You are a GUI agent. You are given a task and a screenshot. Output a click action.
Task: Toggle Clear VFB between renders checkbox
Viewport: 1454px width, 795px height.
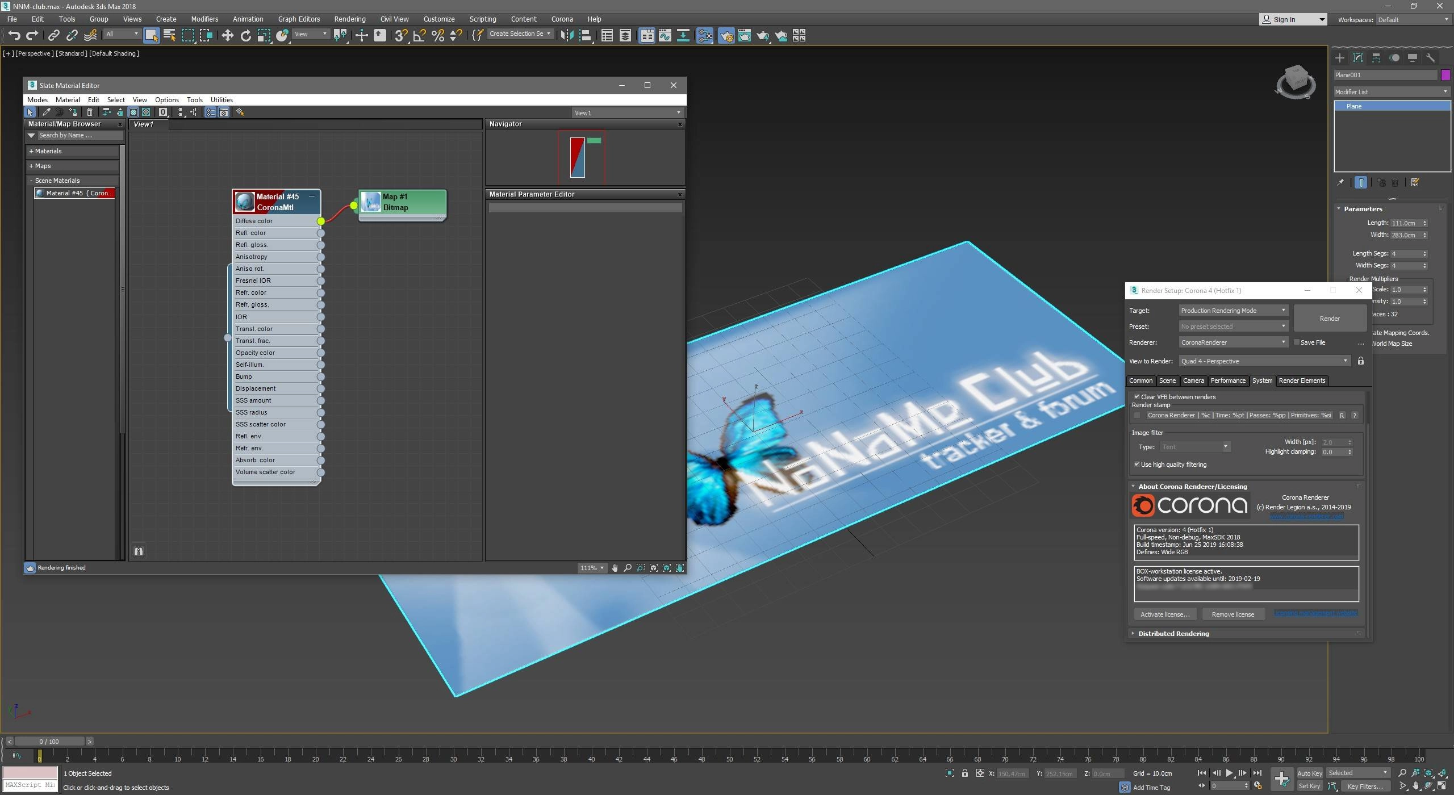coord(1137,397)
